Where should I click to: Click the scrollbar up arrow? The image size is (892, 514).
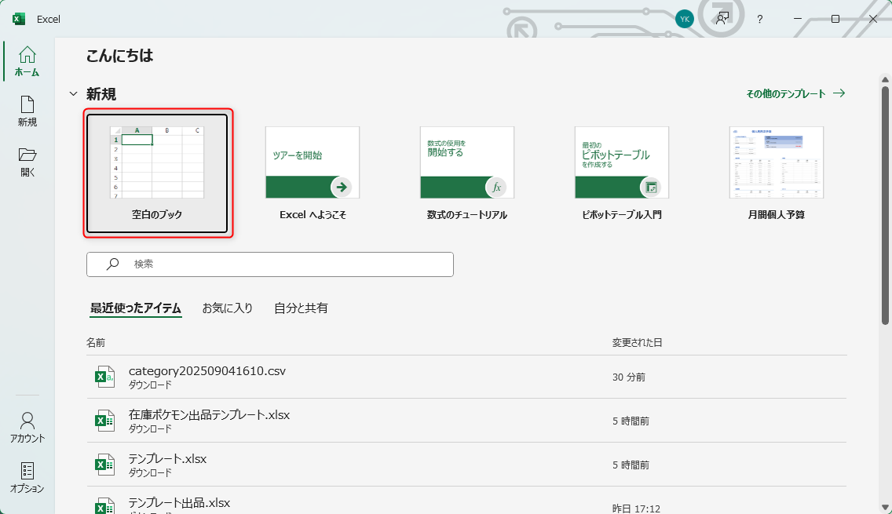(x=885, y=79)
